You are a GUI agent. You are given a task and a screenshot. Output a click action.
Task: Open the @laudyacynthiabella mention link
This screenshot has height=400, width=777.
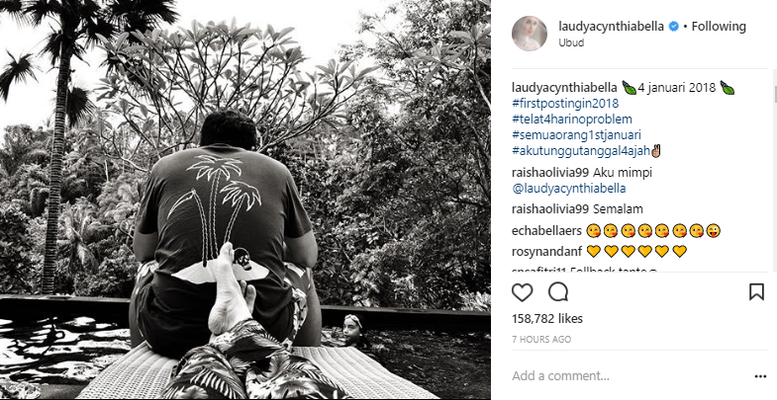(x=569, y=189)
